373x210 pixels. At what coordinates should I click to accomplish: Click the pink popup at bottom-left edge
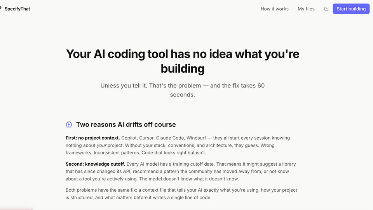tap(16, 209)
